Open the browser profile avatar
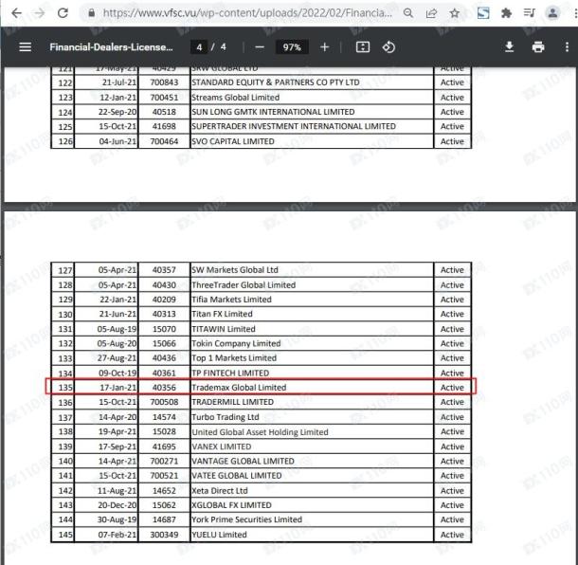 coord(552,13)
